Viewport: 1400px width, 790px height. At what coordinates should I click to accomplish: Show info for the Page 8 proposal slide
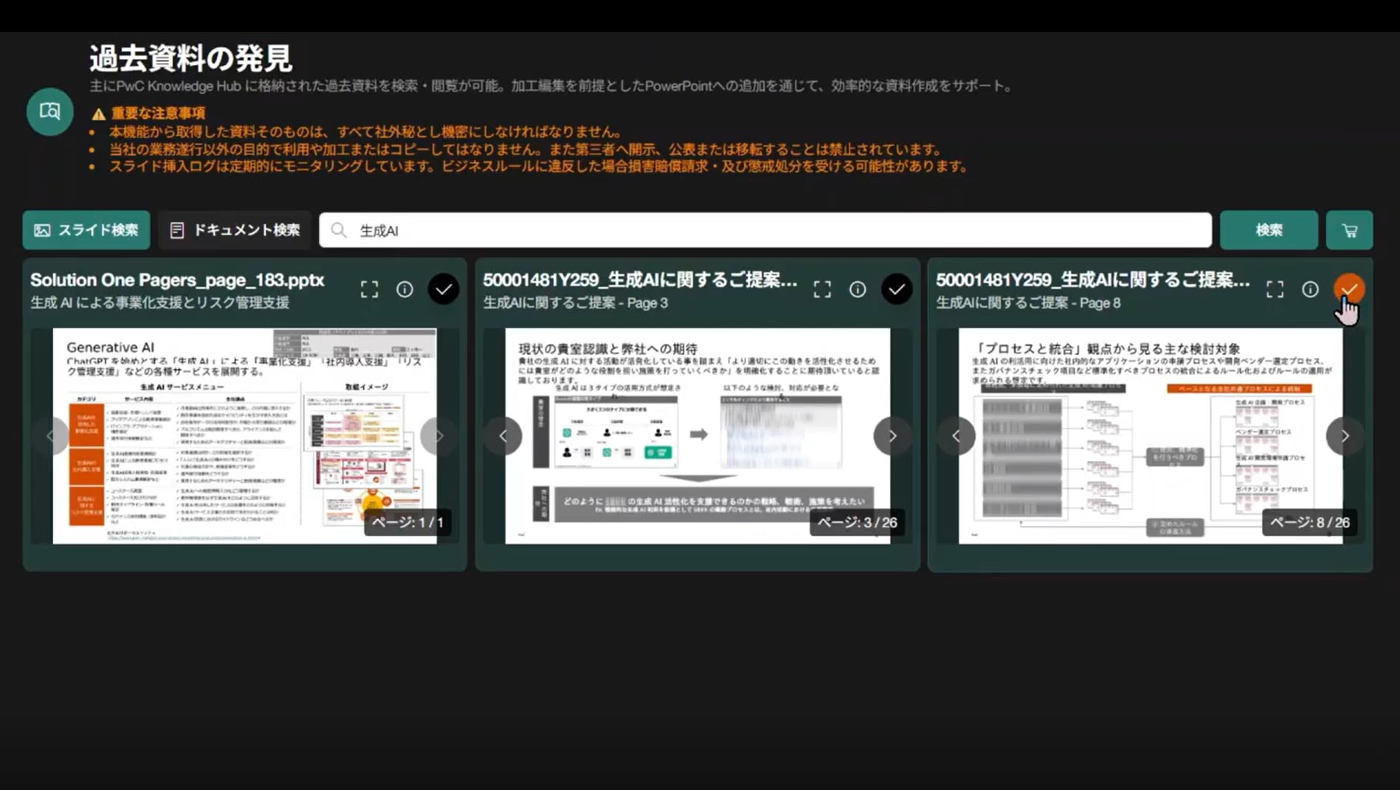click(x=1310, y=289)
